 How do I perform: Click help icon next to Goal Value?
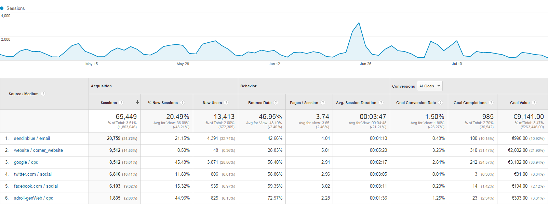(x=534, y=103)
